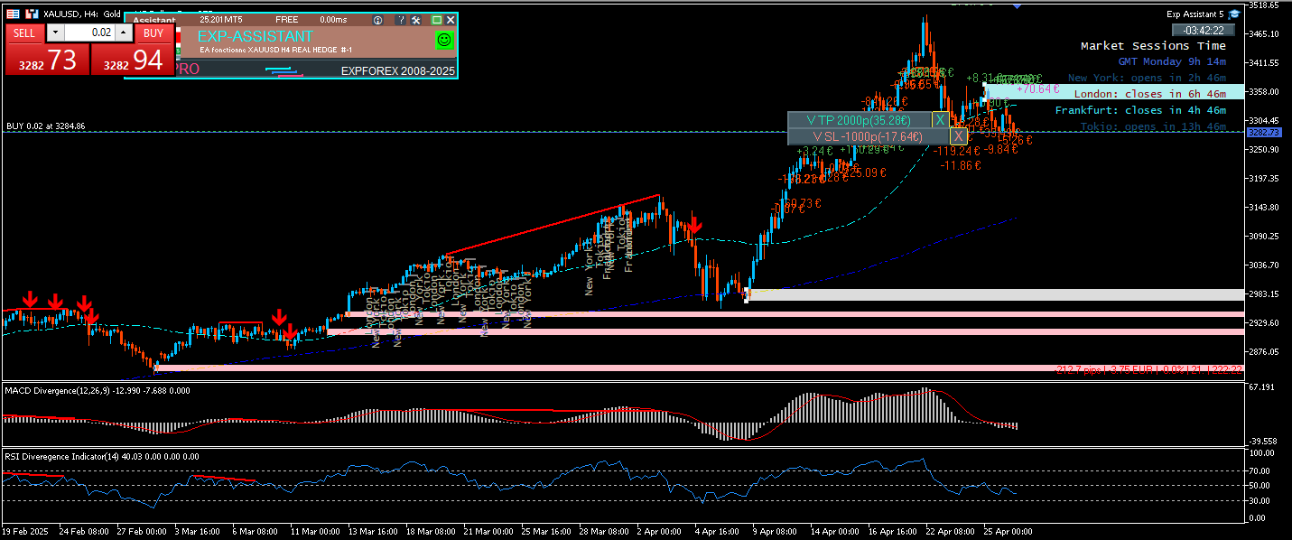Open the help question mark in Exp-Assistant
1292x540 pixels.
pyautogui.click(x=400, y=20)
